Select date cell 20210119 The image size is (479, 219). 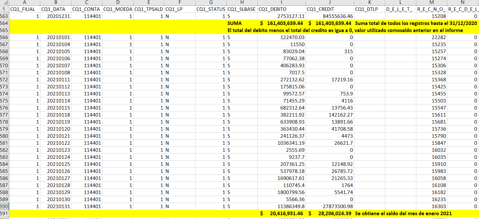(56, 122)
